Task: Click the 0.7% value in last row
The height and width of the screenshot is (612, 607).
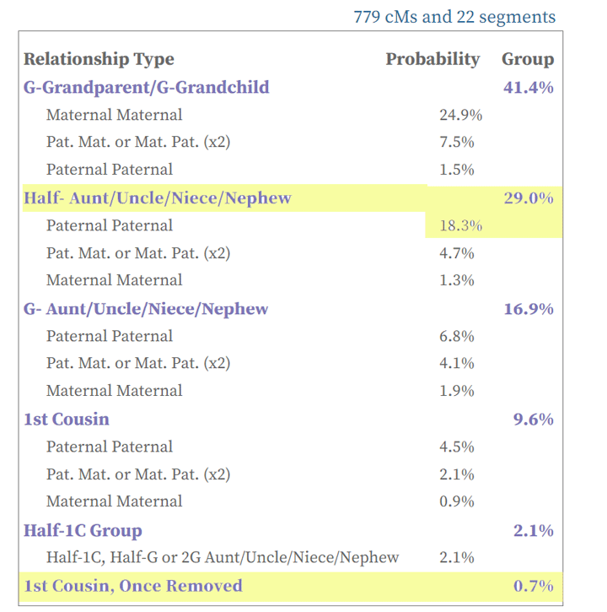Action: click(x=534, y=586)
